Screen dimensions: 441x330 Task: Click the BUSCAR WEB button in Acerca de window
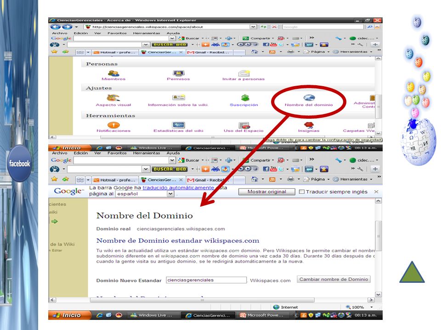[x=170, y=44]
